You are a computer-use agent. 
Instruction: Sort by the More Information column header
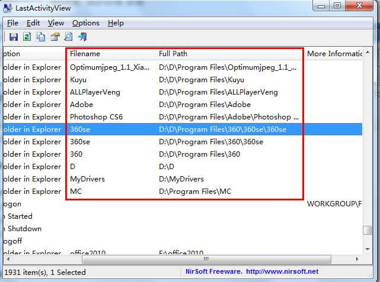pos(334,54)
